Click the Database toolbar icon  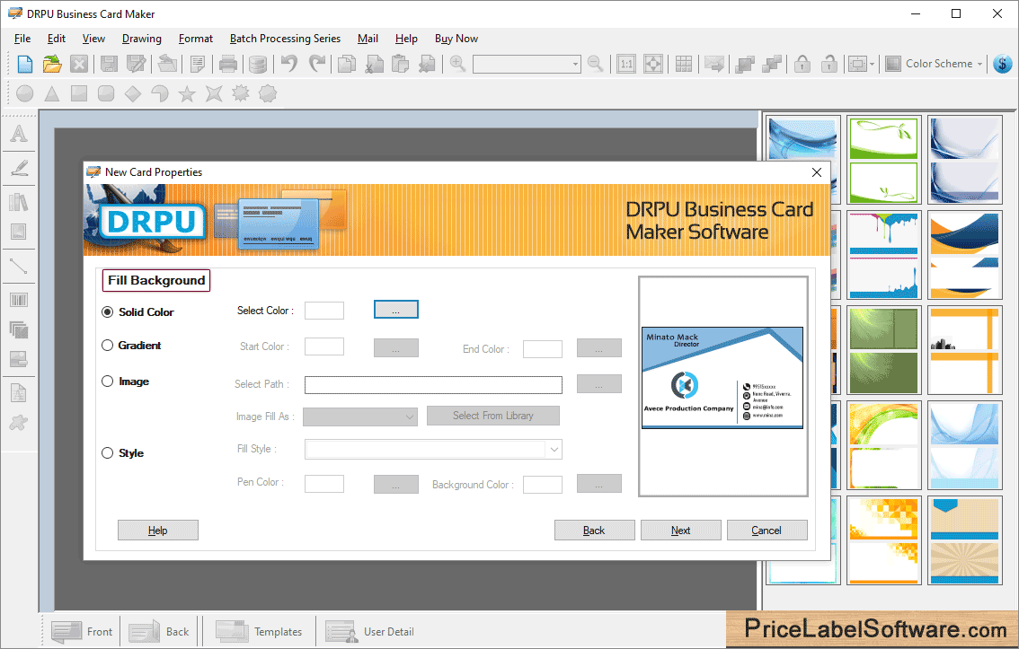[x=258, y=64]
